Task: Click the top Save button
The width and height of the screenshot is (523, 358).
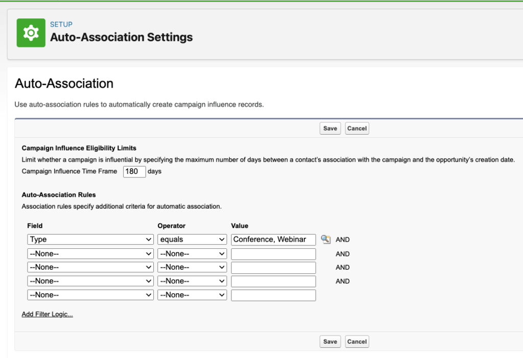Action: coord(330,128)
